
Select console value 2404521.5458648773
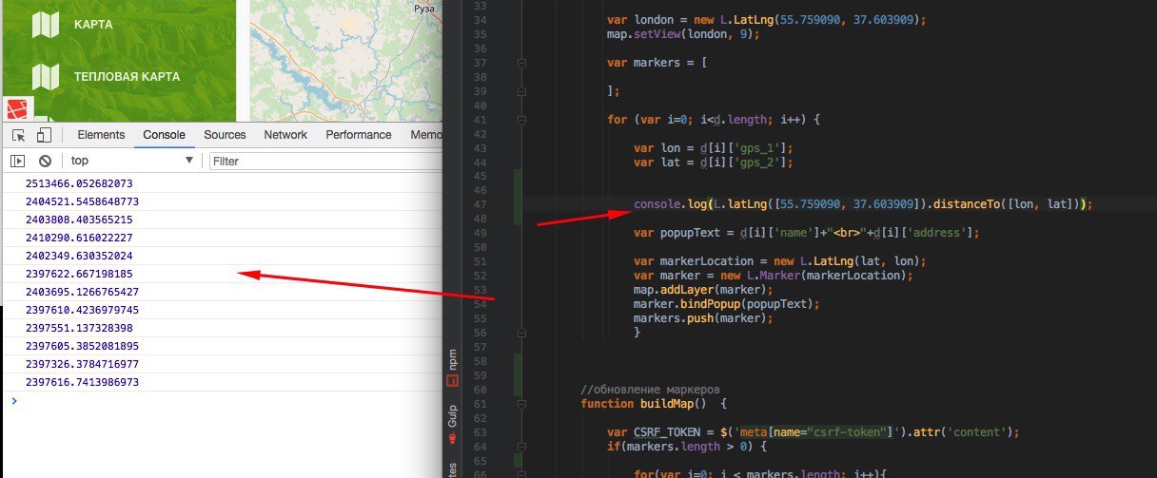click(83, 201)
